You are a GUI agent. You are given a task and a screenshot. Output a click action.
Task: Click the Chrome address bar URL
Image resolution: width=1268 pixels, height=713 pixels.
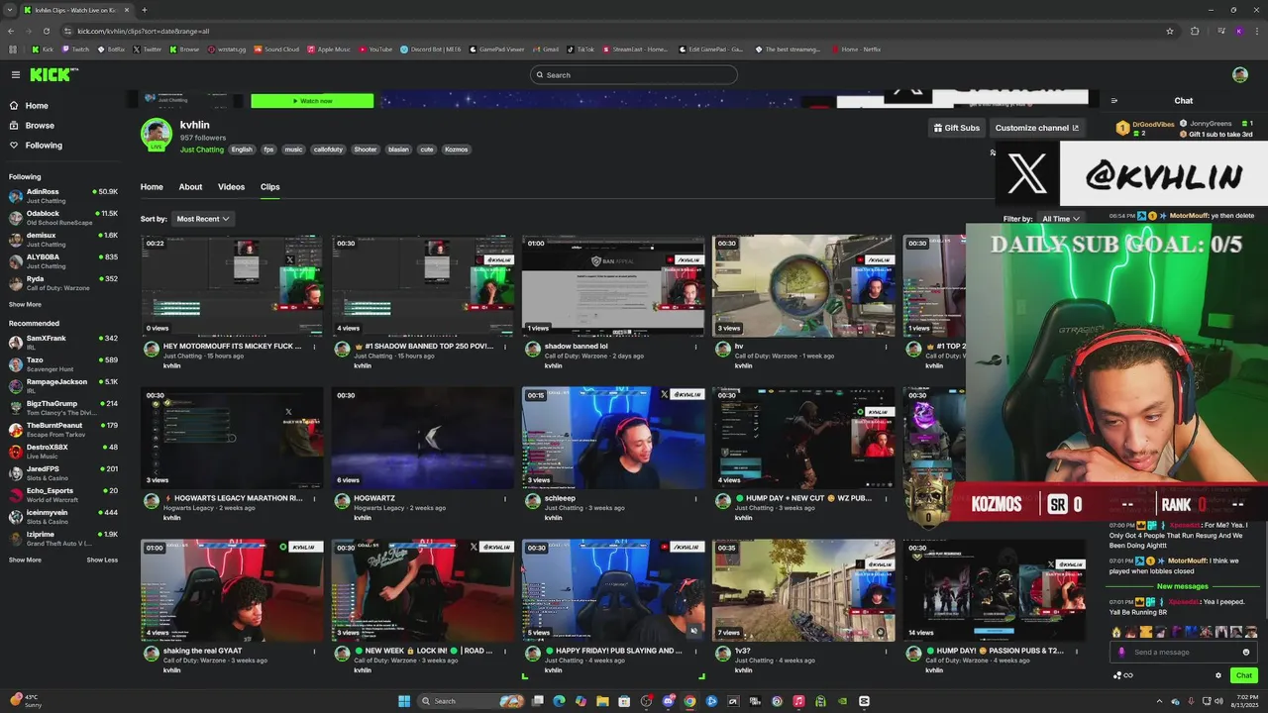click(144, 31)
